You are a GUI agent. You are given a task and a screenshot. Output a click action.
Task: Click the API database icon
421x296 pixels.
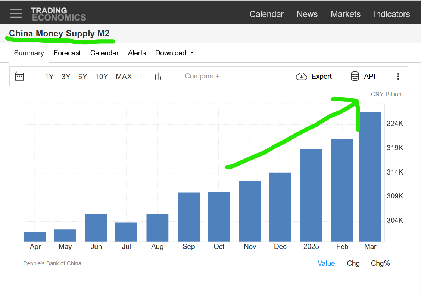point(355,76)
